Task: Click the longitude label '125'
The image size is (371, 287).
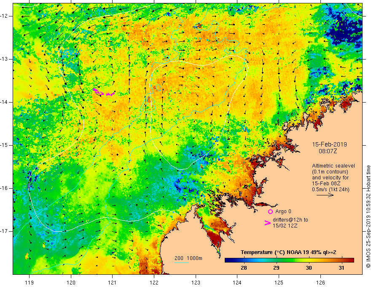Action: (x=279, y=282)
